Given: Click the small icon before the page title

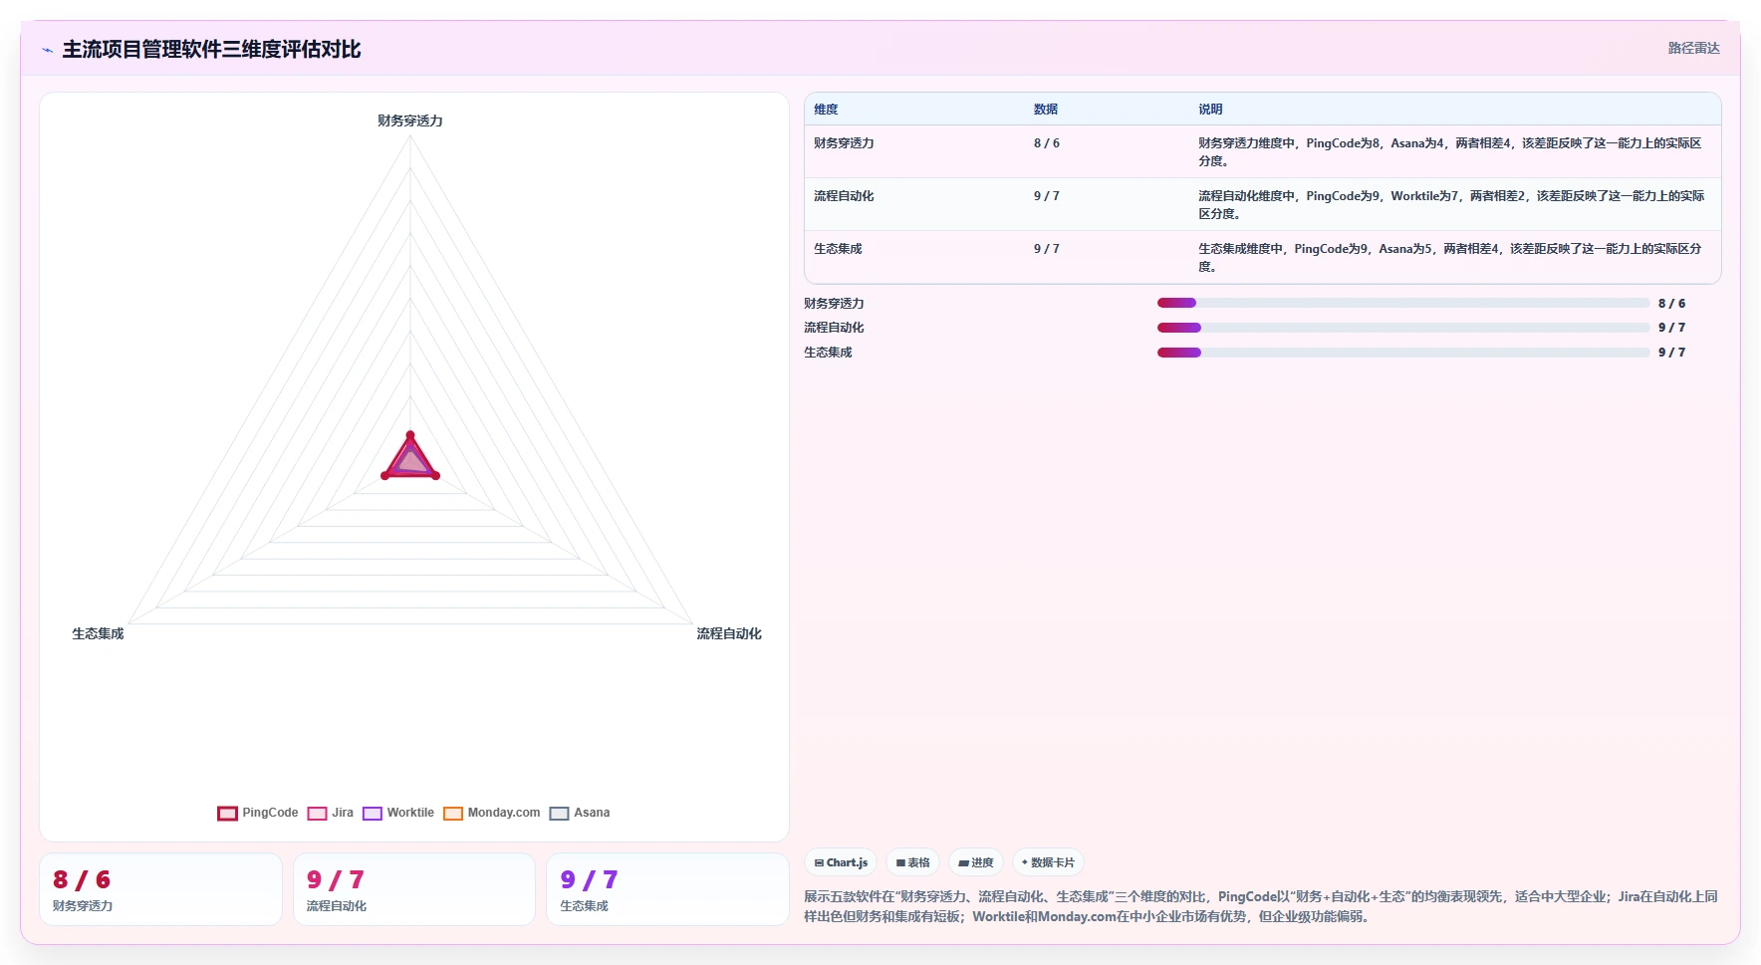Looking at the screenshot, I should coord(47,50).
